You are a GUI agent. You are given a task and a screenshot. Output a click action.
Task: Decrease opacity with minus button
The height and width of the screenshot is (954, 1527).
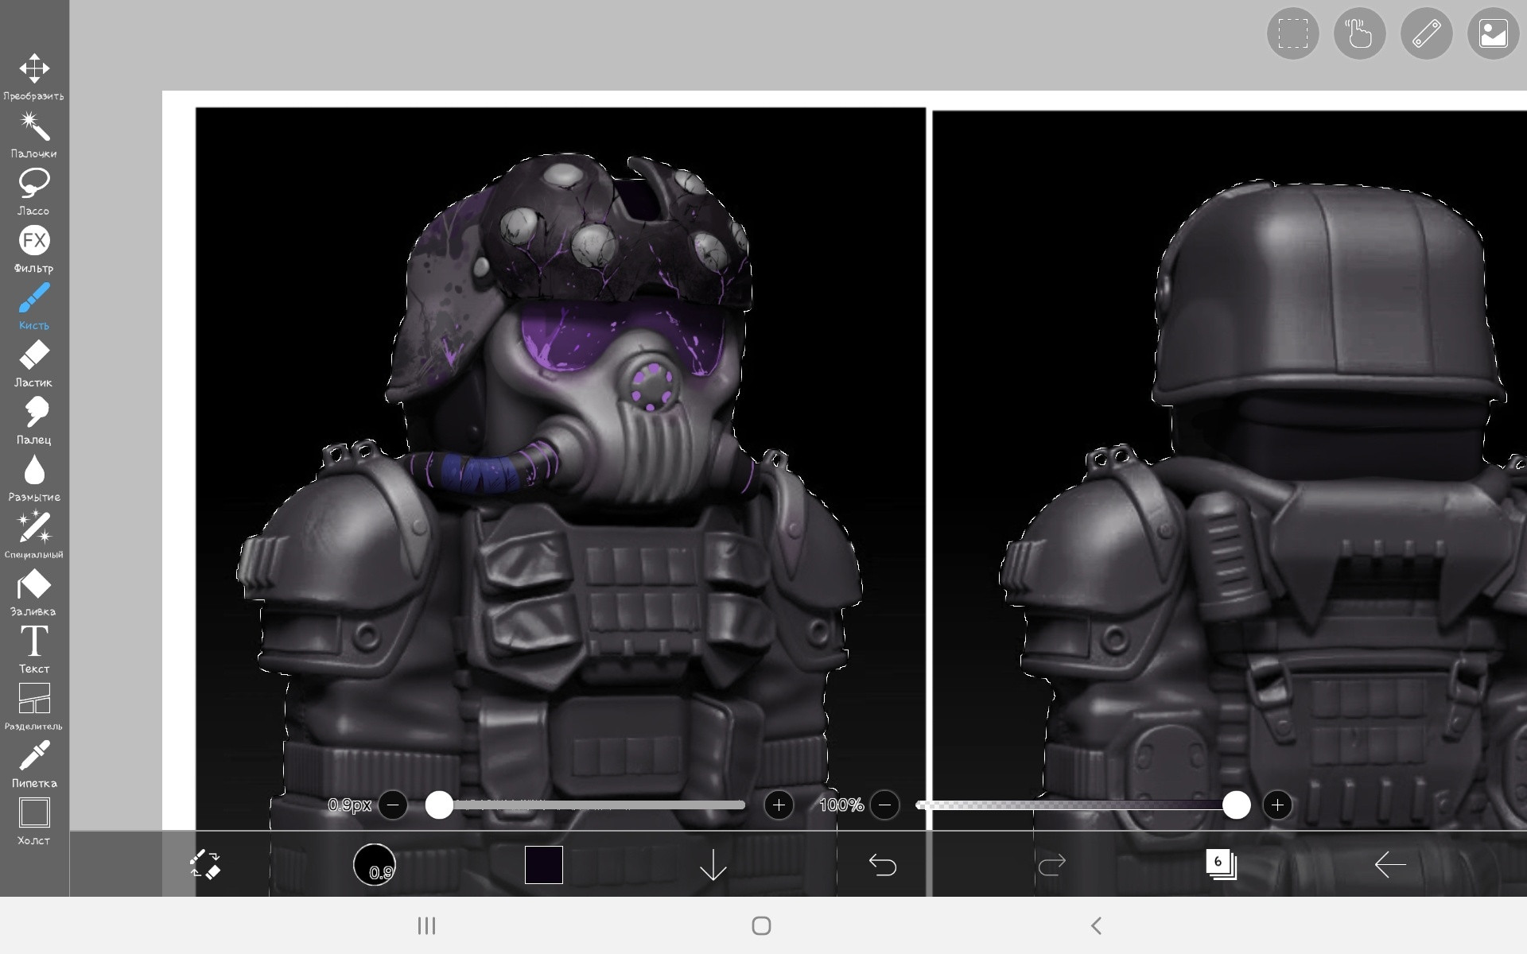(884, 805)
